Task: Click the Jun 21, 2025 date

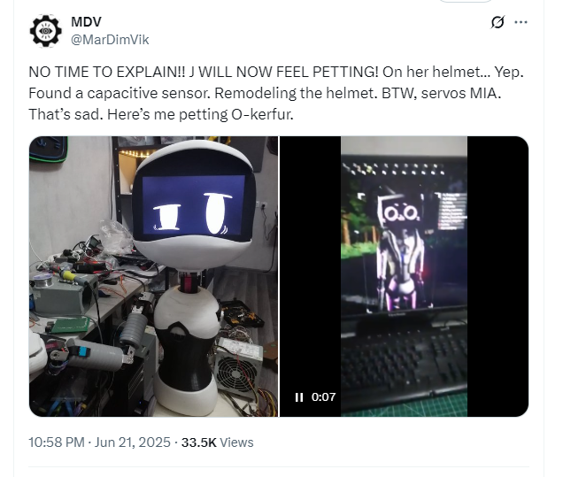Action: click(x=133, y=442)
